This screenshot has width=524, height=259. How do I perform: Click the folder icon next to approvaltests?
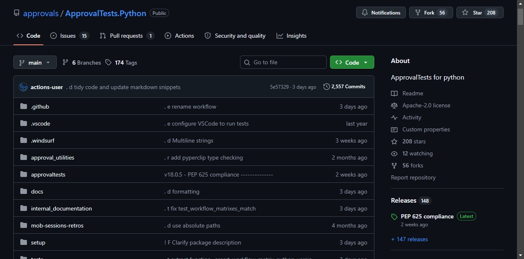(24, 174)
